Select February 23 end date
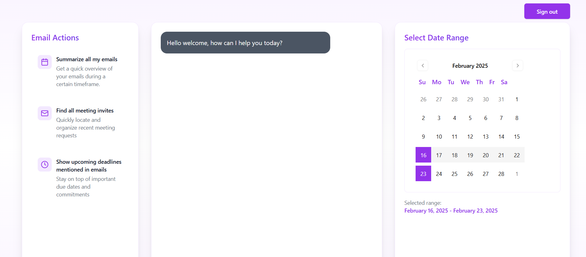 click(423, 174)
